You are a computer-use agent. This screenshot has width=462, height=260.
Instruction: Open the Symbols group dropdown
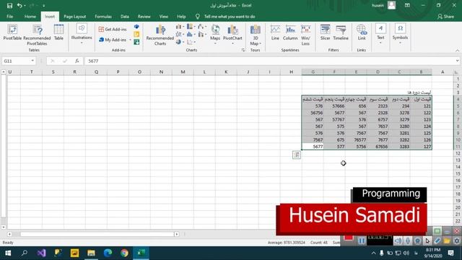pos(400,35)
